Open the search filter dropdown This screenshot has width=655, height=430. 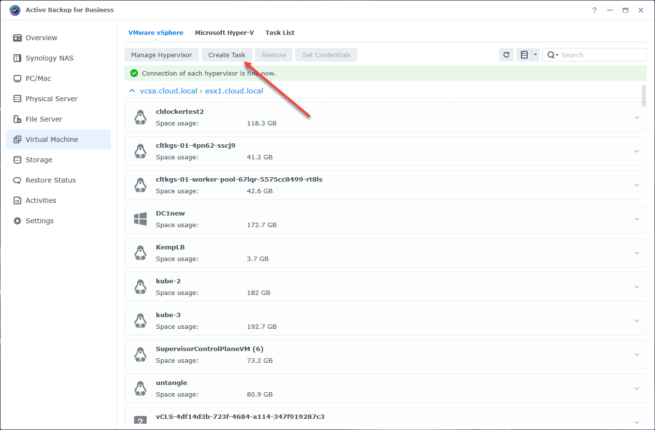[553, 55]
